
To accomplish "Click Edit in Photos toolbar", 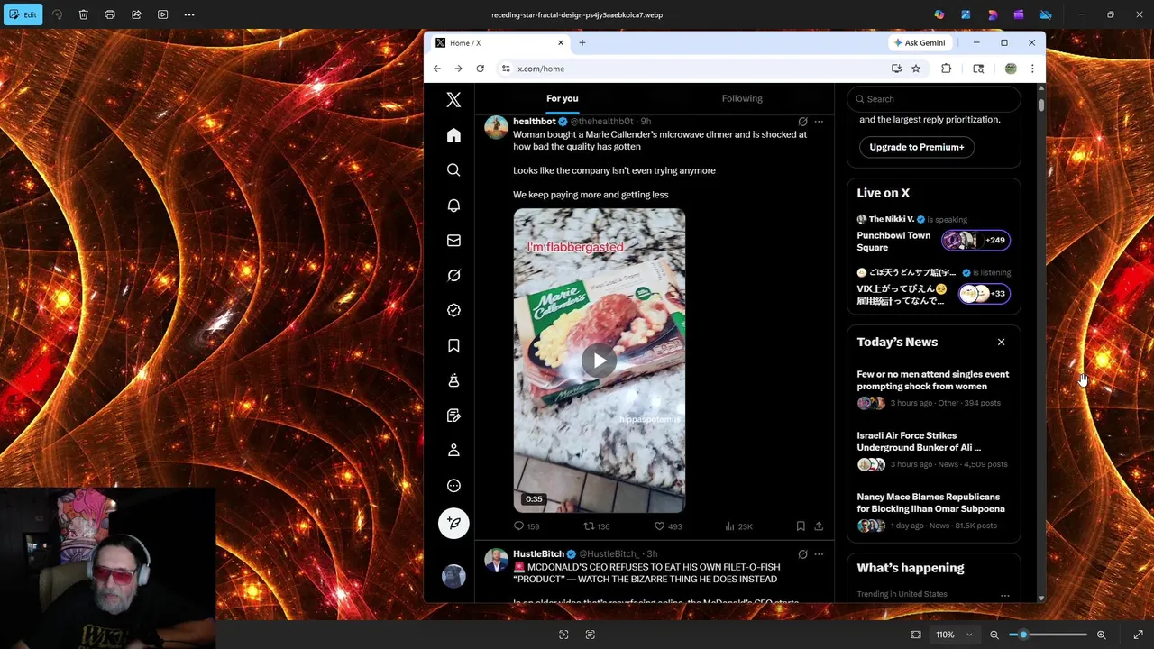I will (23, 14).
